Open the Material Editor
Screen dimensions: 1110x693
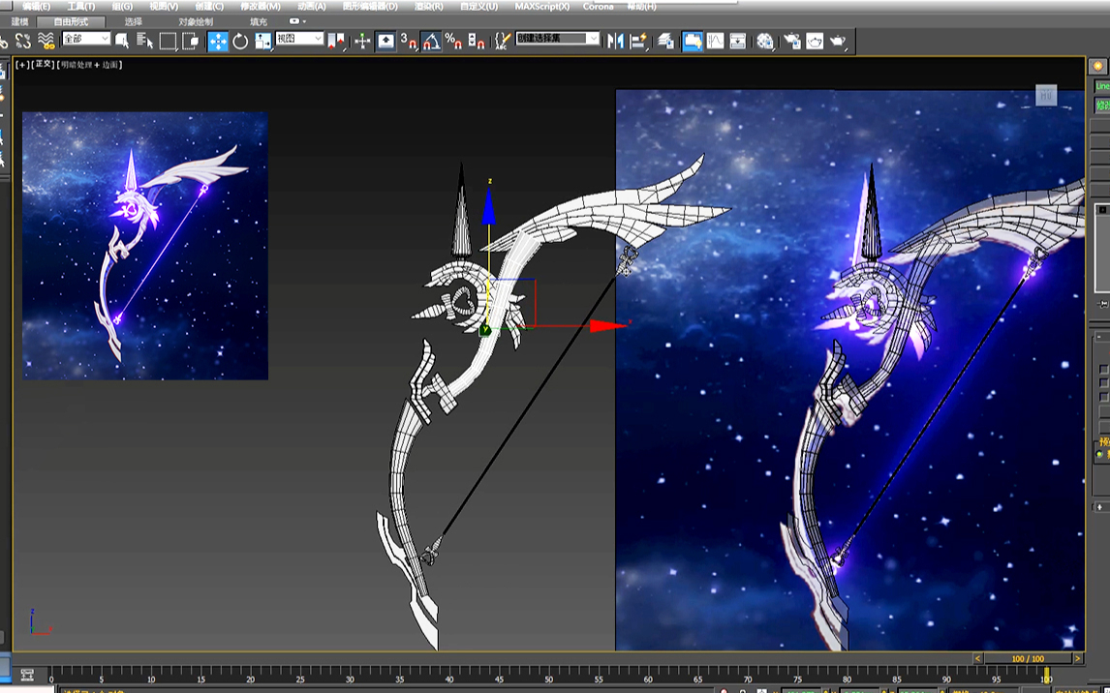click(764, 41)
